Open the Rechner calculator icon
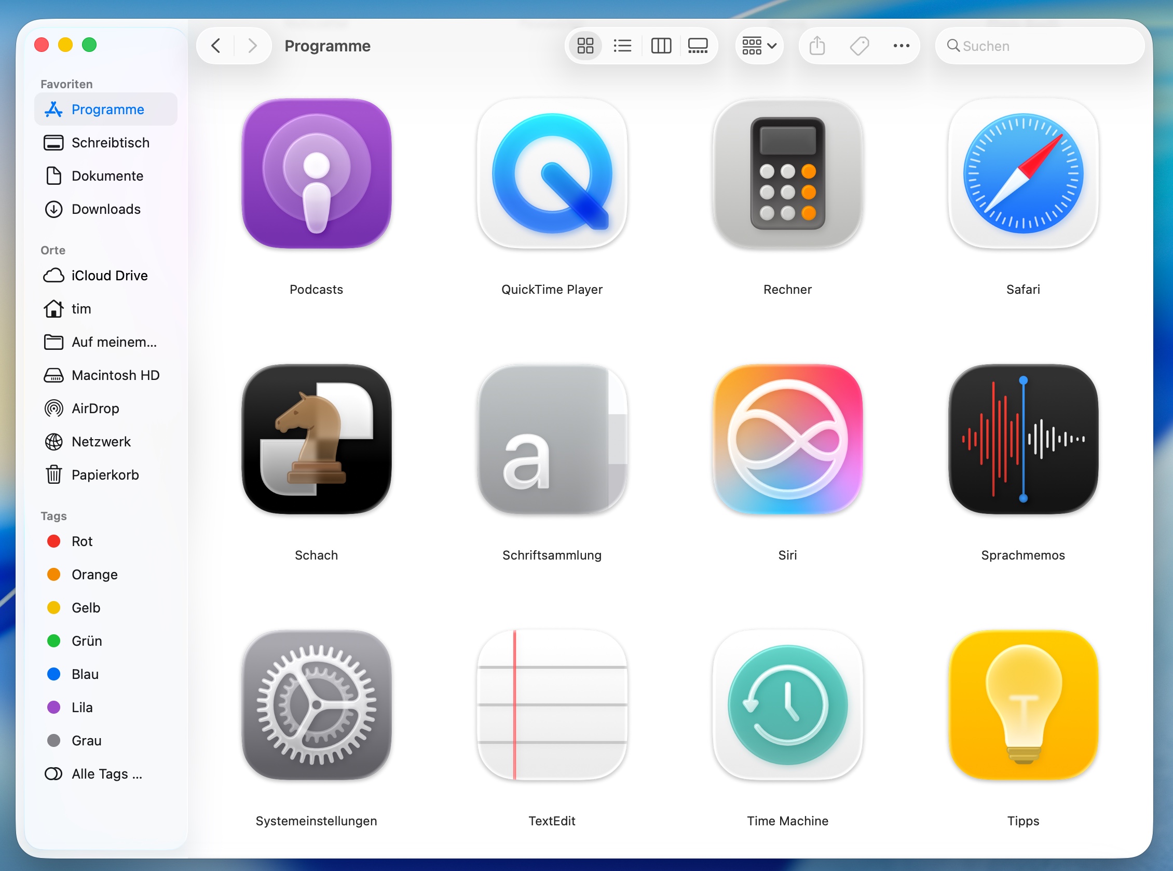This screenshot has height=871, width=1173. [x=788, y=173]
